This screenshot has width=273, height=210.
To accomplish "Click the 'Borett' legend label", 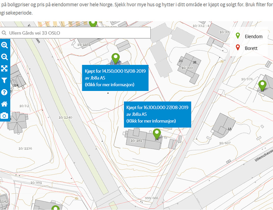I will [x=251, y=48].
